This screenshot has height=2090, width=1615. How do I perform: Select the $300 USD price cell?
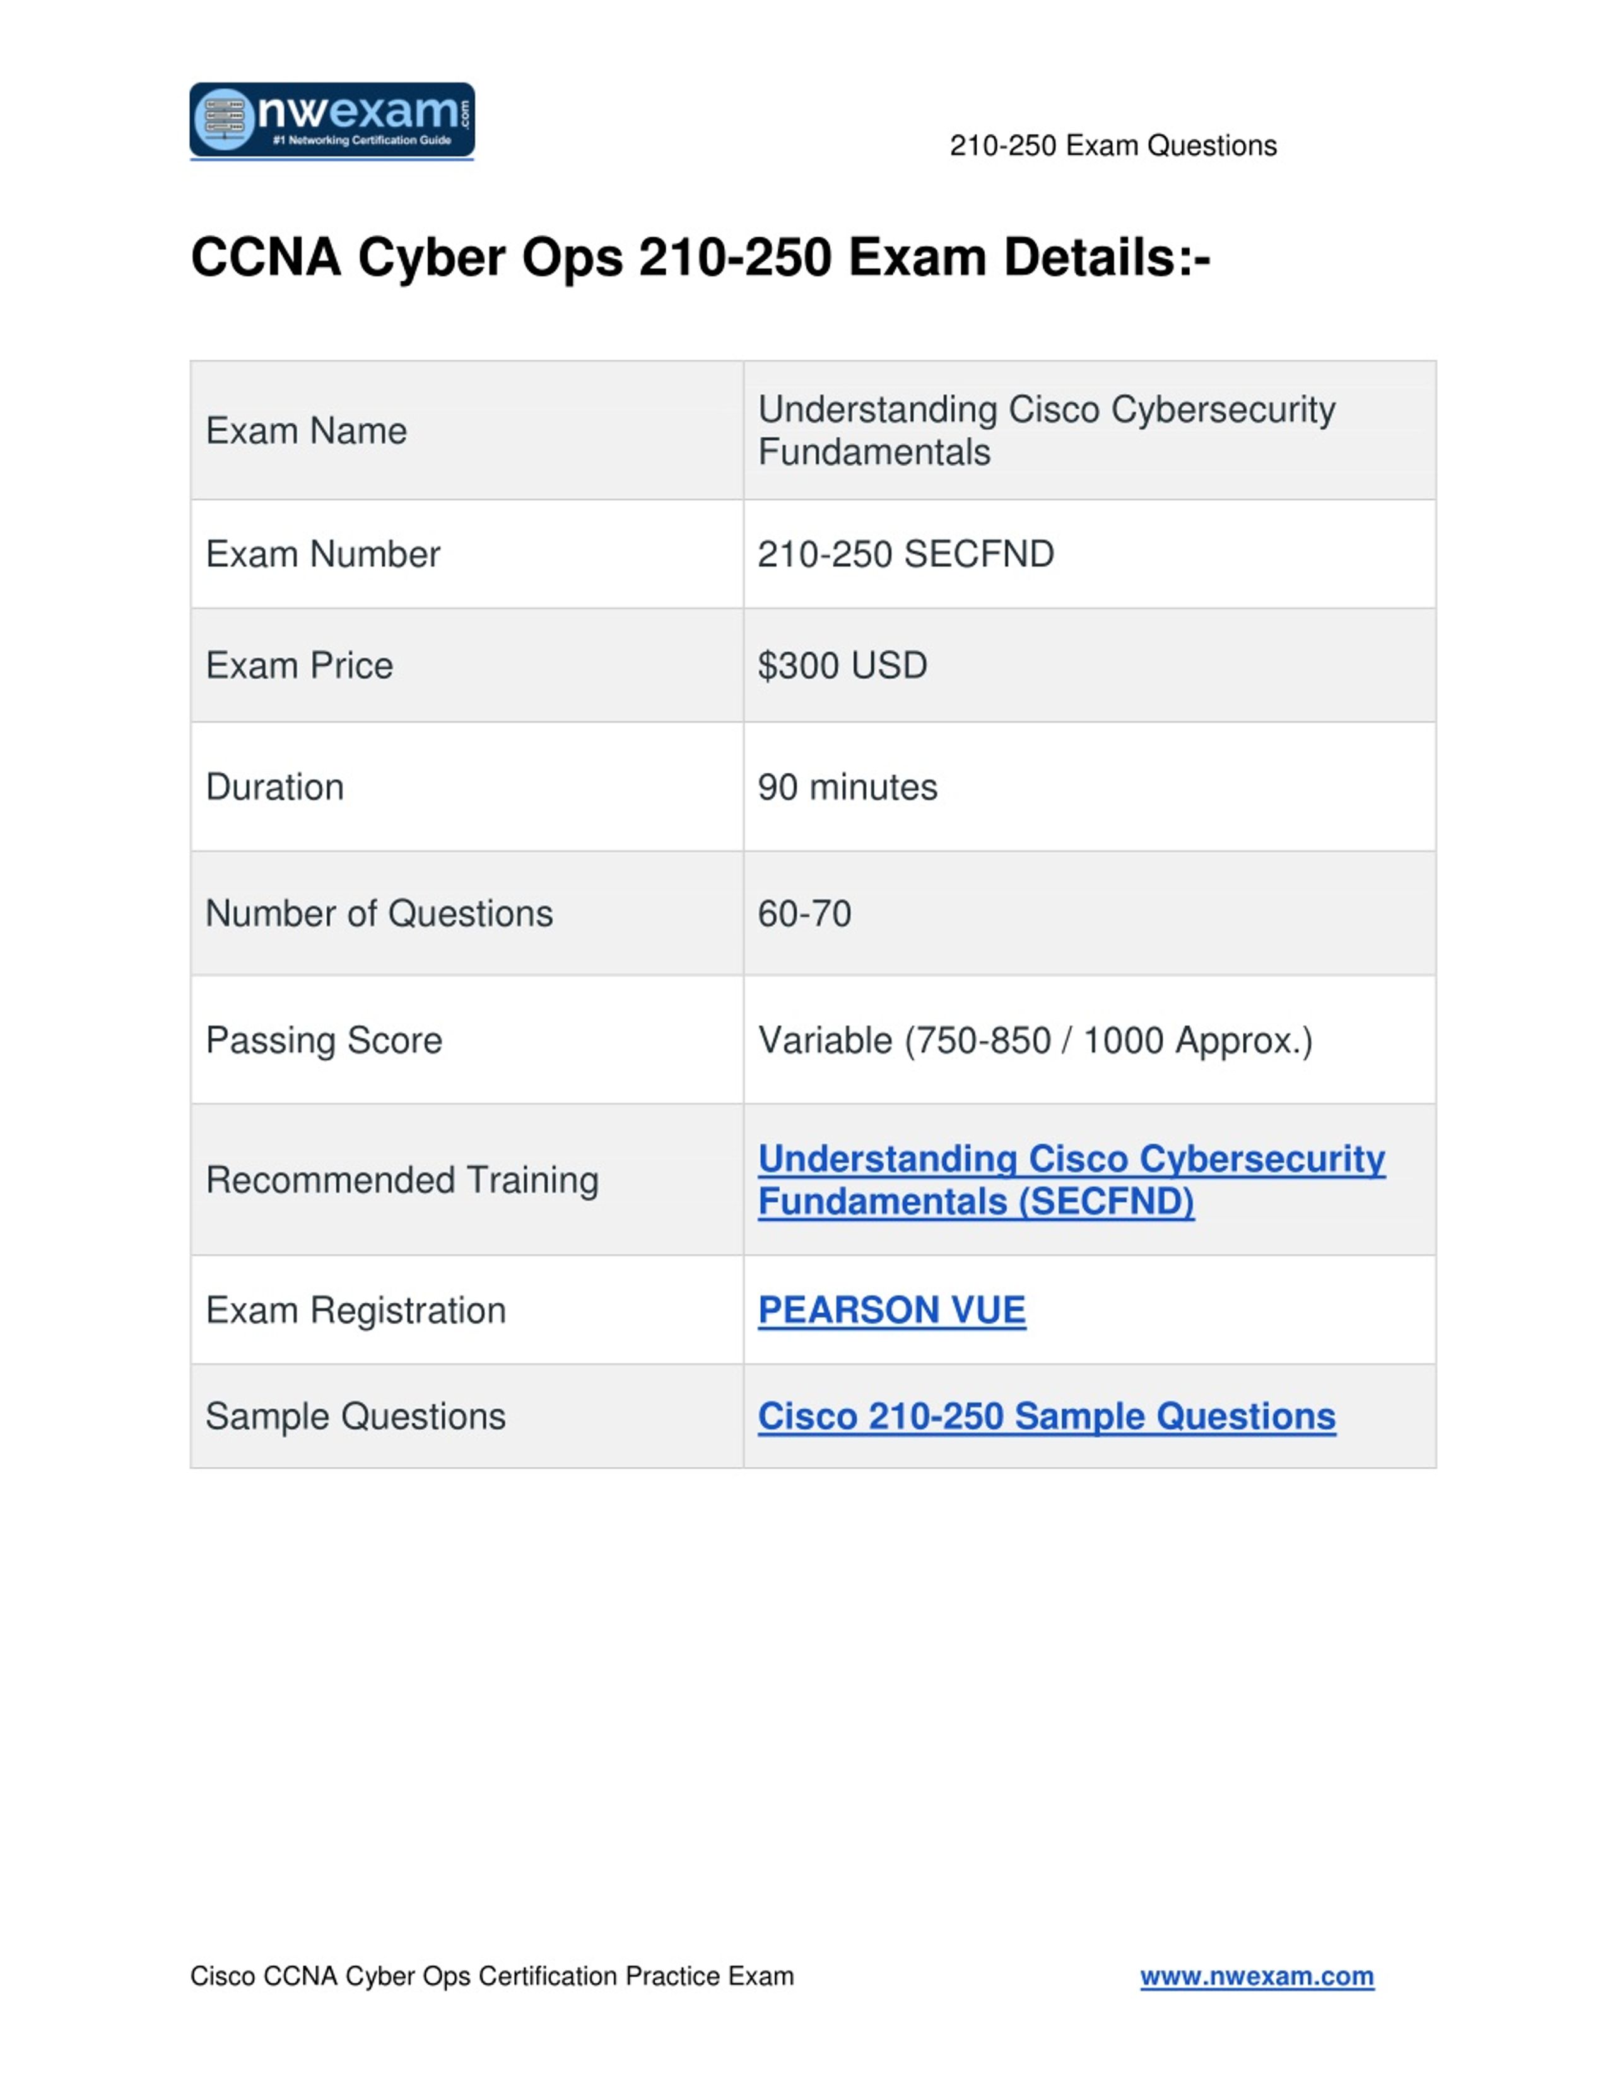pos(1089,665)
